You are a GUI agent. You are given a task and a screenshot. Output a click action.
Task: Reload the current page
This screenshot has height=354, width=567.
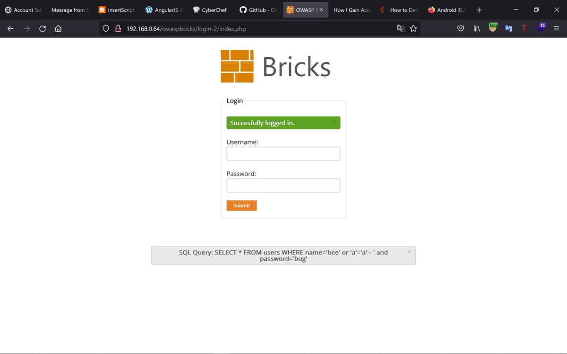click(43, 29)
